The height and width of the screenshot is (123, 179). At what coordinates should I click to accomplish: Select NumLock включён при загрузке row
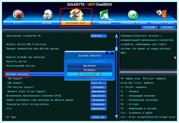tap(25, 57)
